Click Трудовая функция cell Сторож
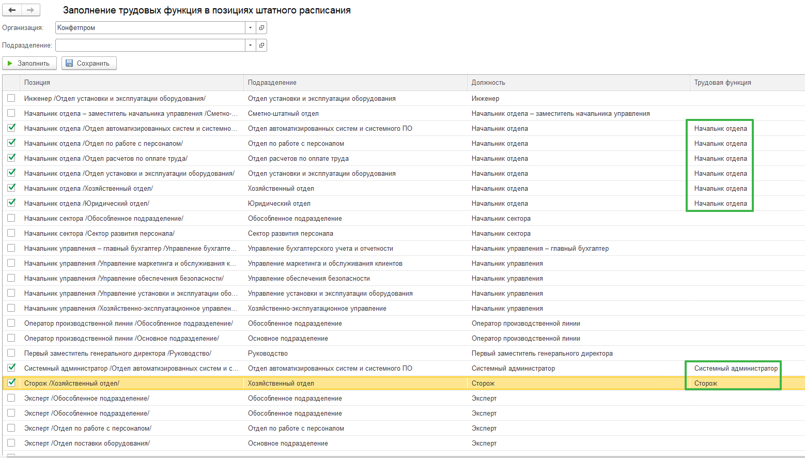The image size is (805, 458). pos(706,384)
